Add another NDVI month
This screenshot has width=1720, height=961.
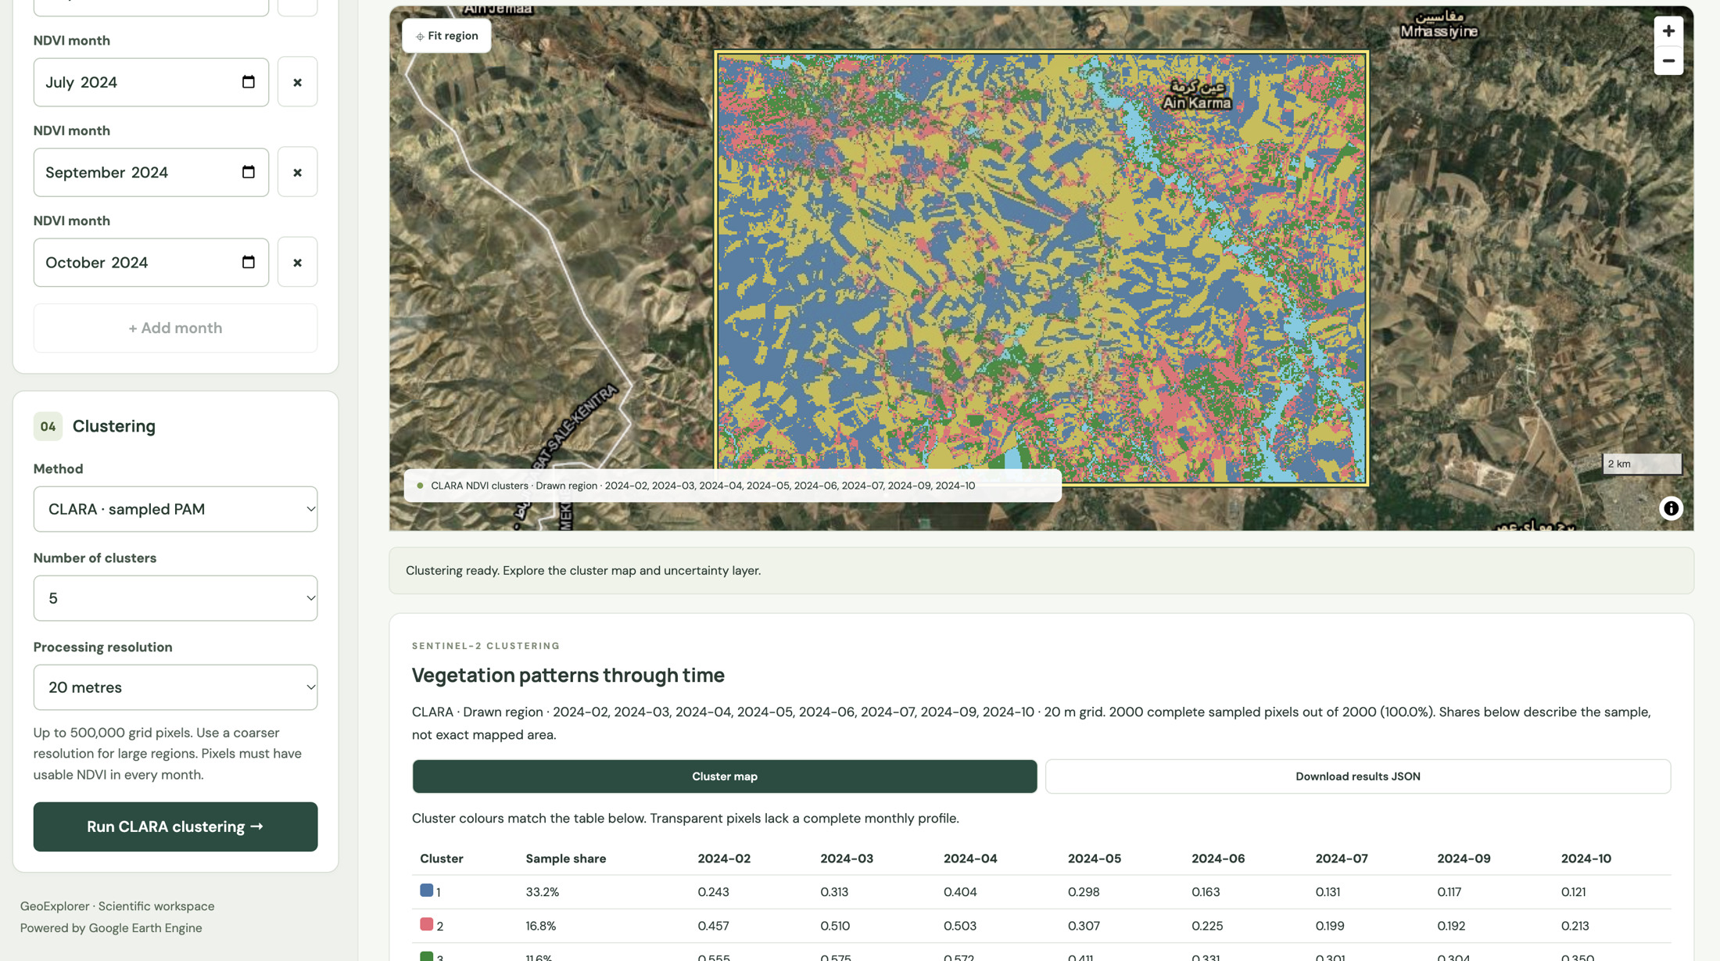point(175,328)
